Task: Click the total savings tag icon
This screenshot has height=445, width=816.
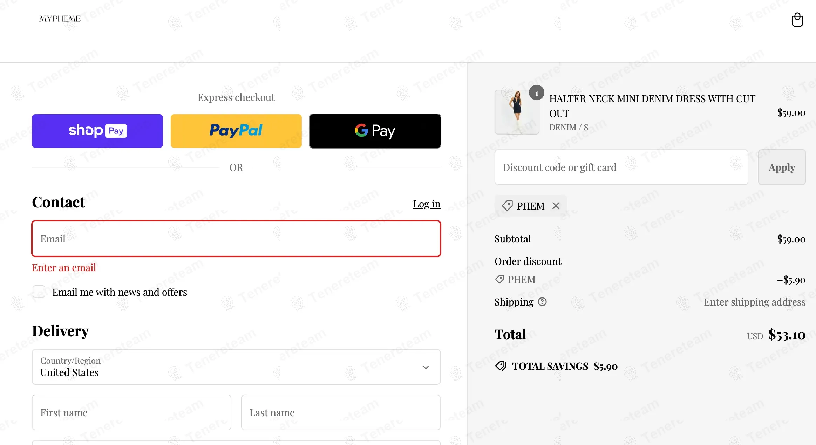Action: 501,366
